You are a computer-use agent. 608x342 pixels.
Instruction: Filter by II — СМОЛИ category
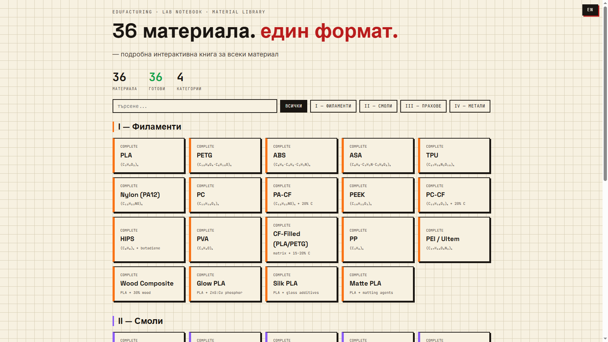[x=378, y=106]
